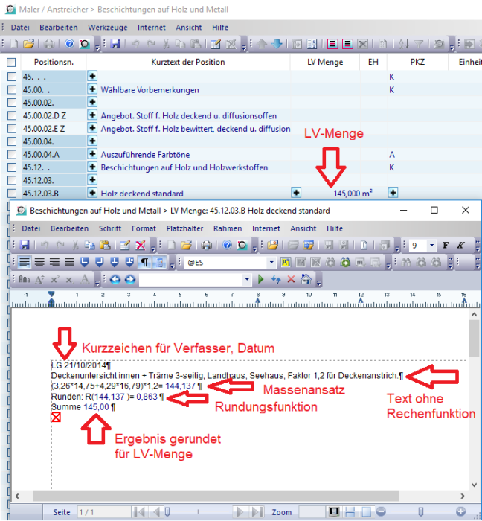This screenshot has width=482, height=521.
Task: Click the zoom slider in status bar
Action: (420, 512)
